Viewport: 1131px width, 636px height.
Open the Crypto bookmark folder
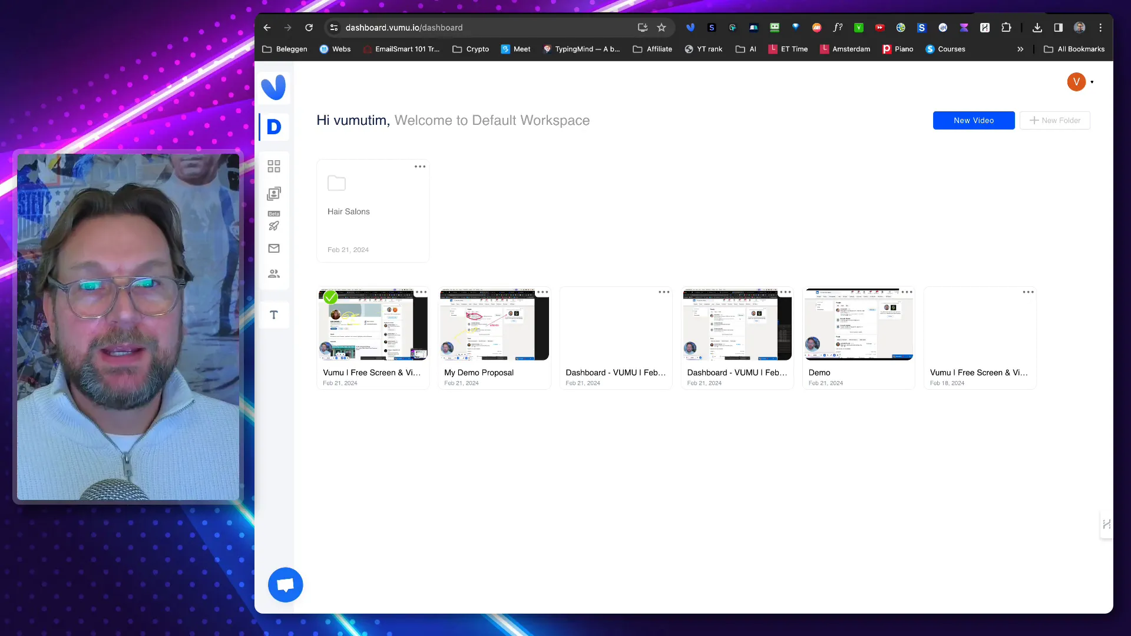471,49
